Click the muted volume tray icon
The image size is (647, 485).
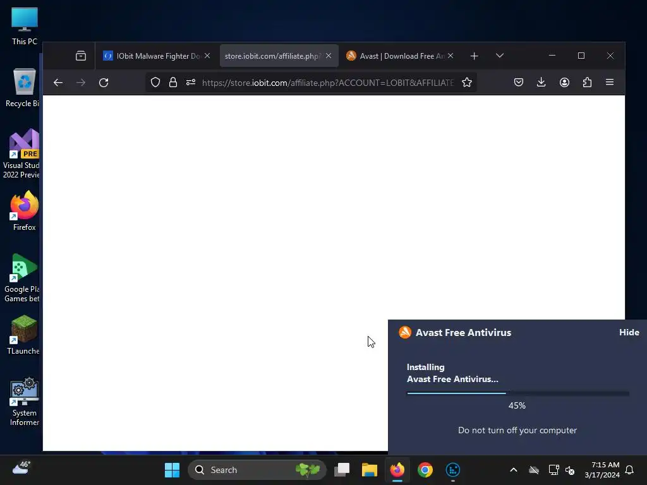tap(570, 470)
